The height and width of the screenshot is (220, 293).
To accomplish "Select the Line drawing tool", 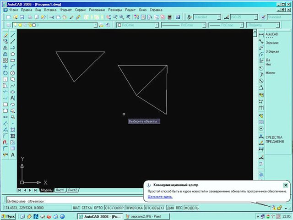I will 13,35.
